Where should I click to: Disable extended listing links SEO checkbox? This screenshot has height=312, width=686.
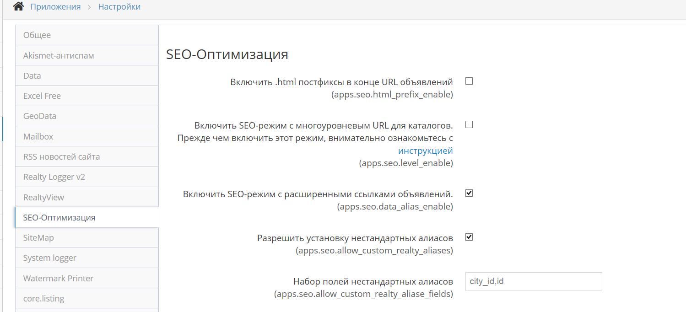[469, 193]
